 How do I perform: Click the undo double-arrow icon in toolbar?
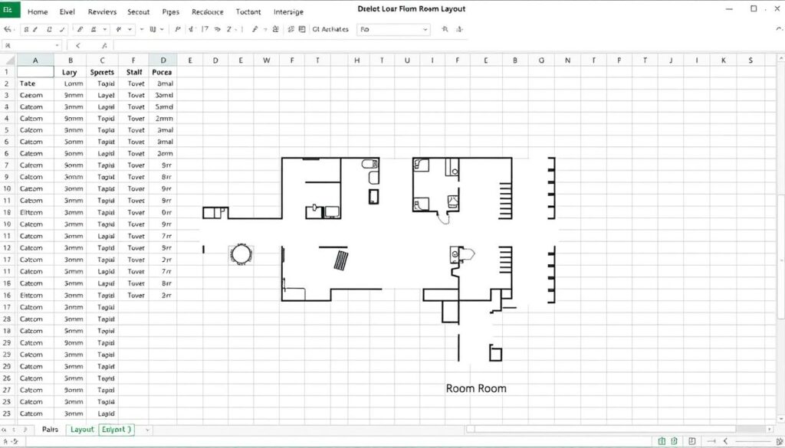coord(8,30)
